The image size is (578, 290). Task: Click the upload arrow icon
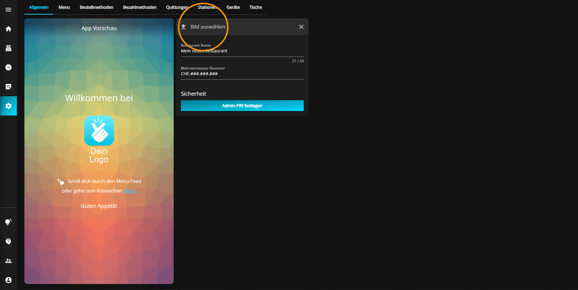click(183, 27)
